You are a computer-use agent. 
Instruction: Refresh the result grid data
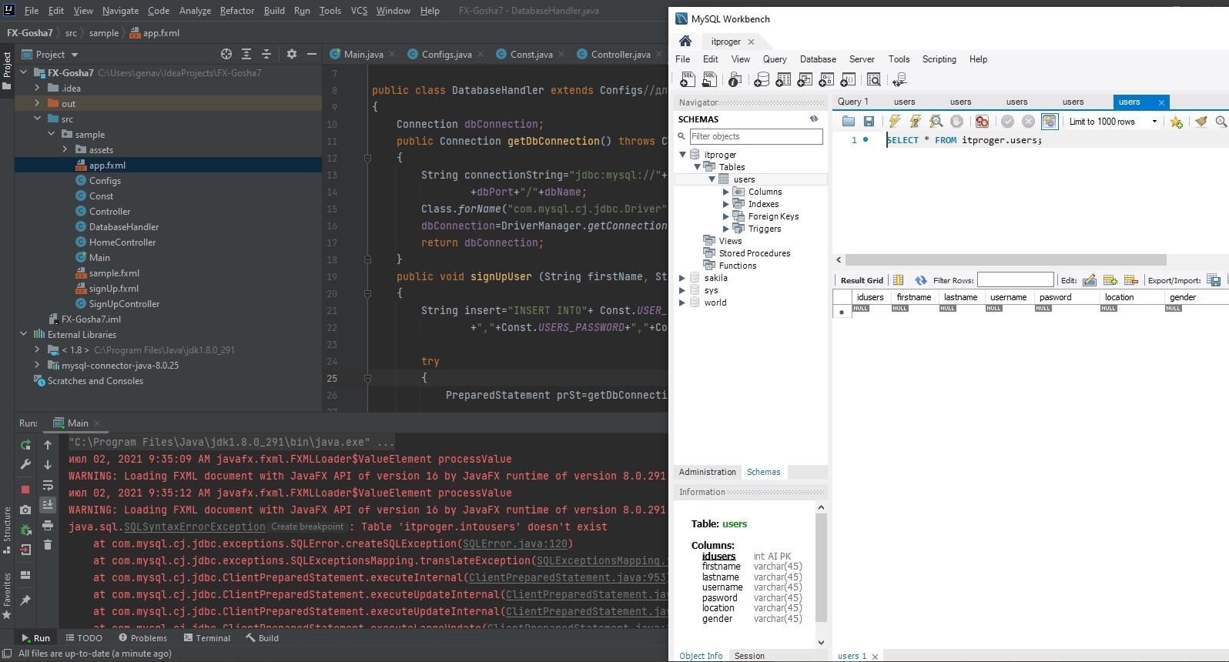[x=920, y=280]
